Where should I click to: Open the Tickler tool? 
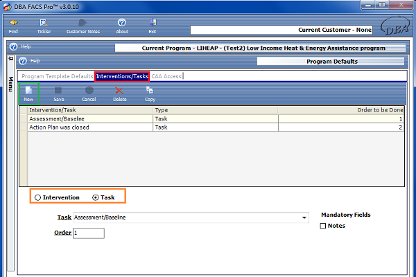click(44, 26)
